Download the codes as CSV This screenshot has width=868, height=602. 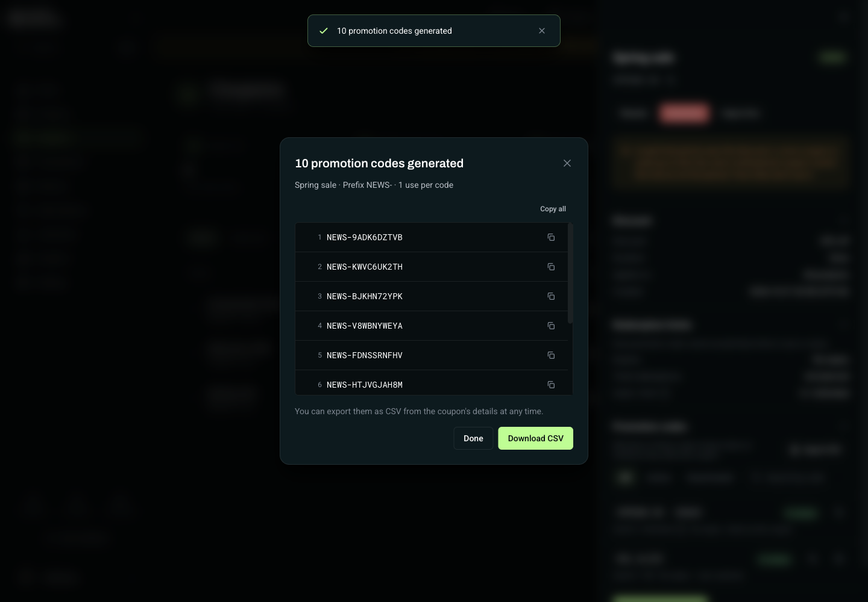tap(535, 438)
